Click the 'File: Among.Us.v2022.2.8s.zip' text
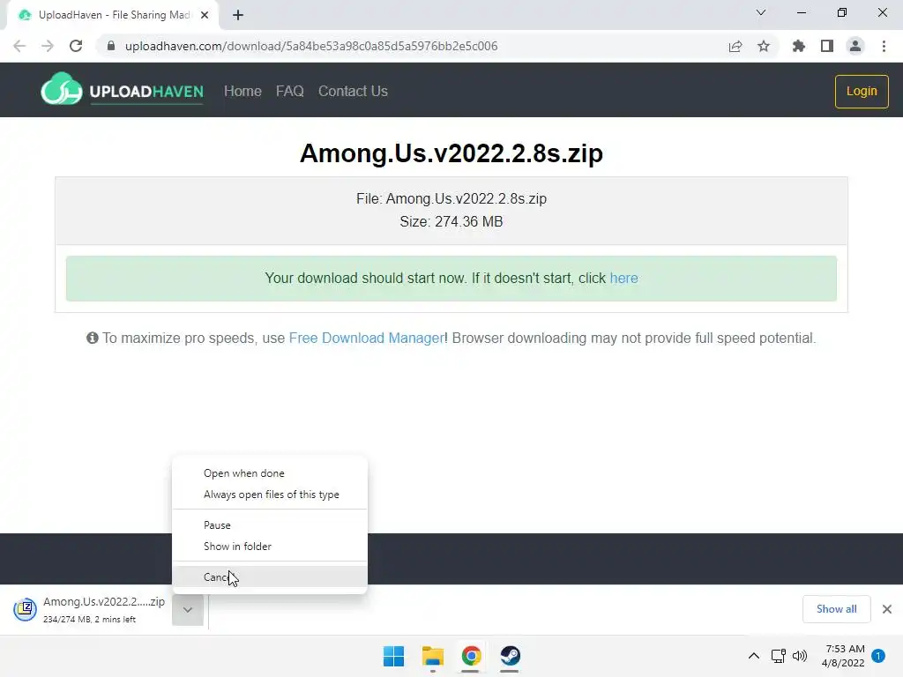This screenshot has width=903, height=677. [x=451, y=198]
